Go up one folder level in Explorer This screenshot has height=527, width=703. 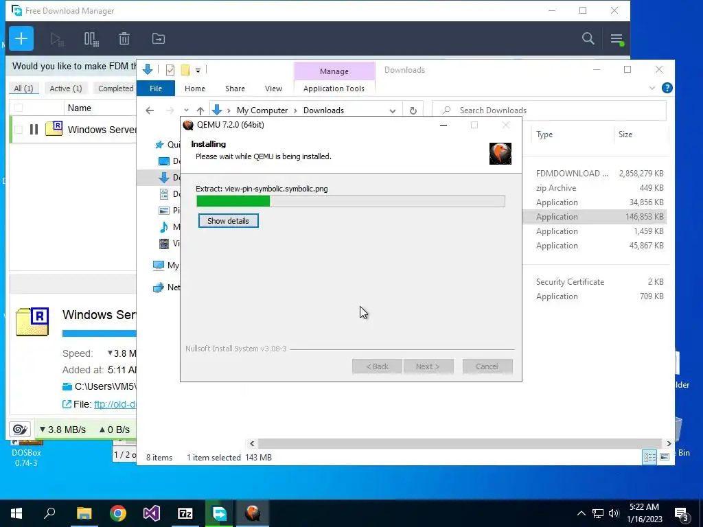(200, 110)
